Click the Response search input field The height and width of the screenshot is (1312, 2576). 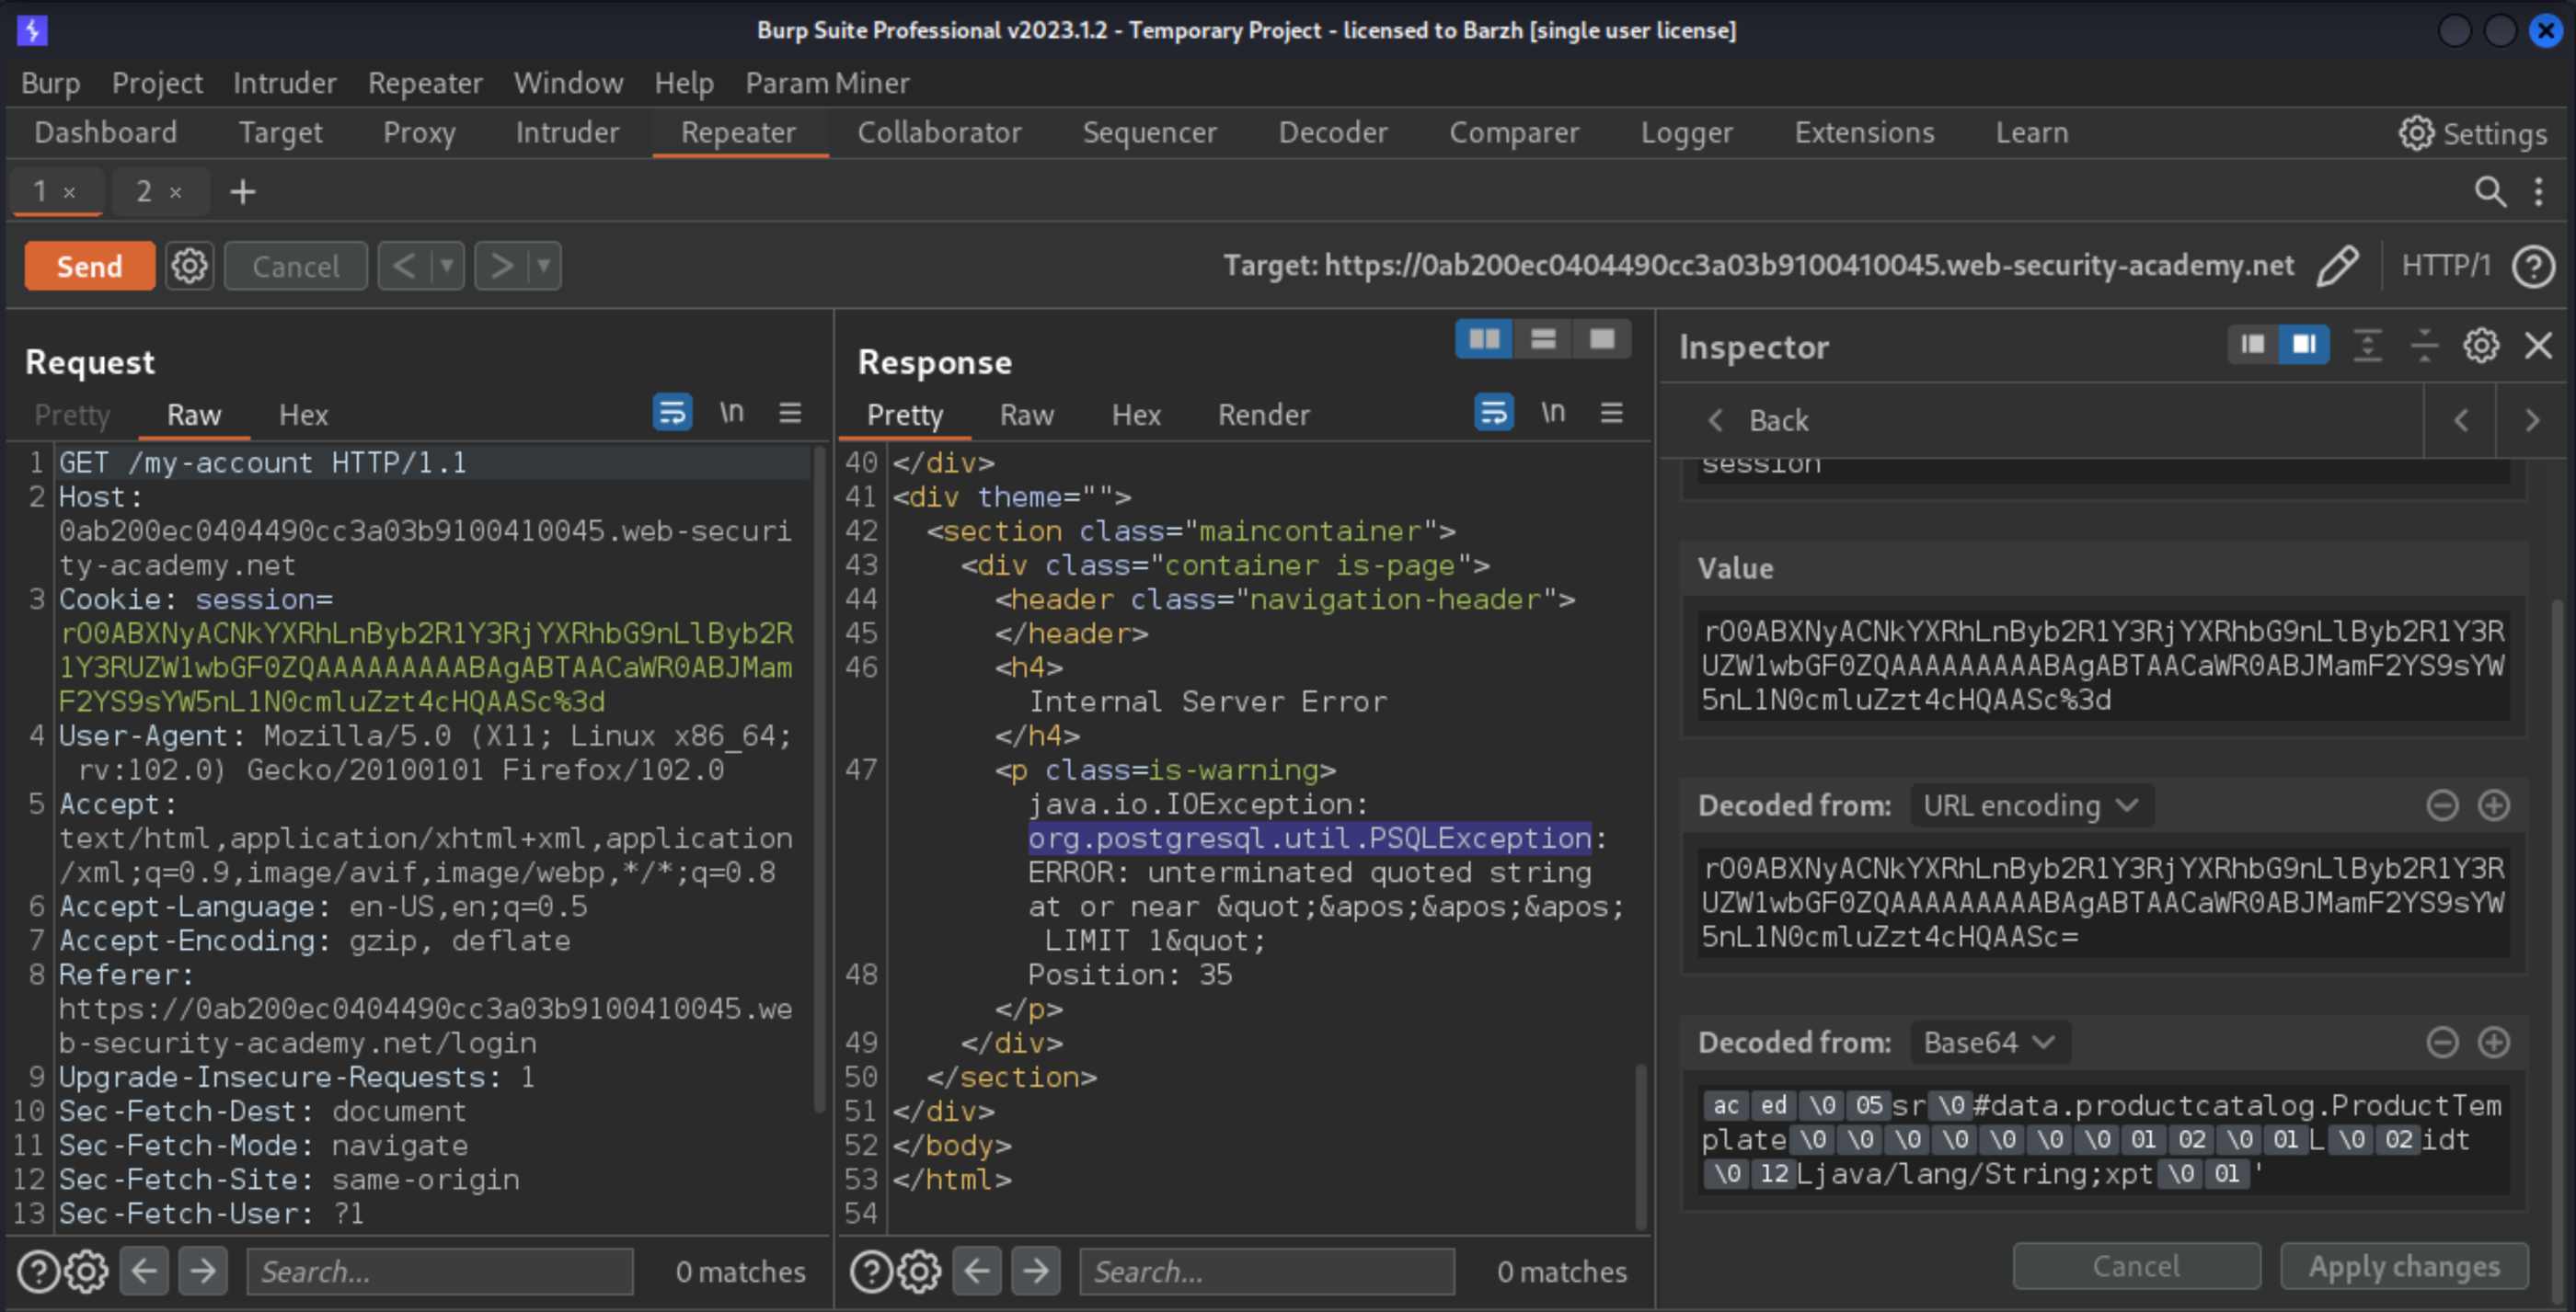click(x=1267, y=1271)
